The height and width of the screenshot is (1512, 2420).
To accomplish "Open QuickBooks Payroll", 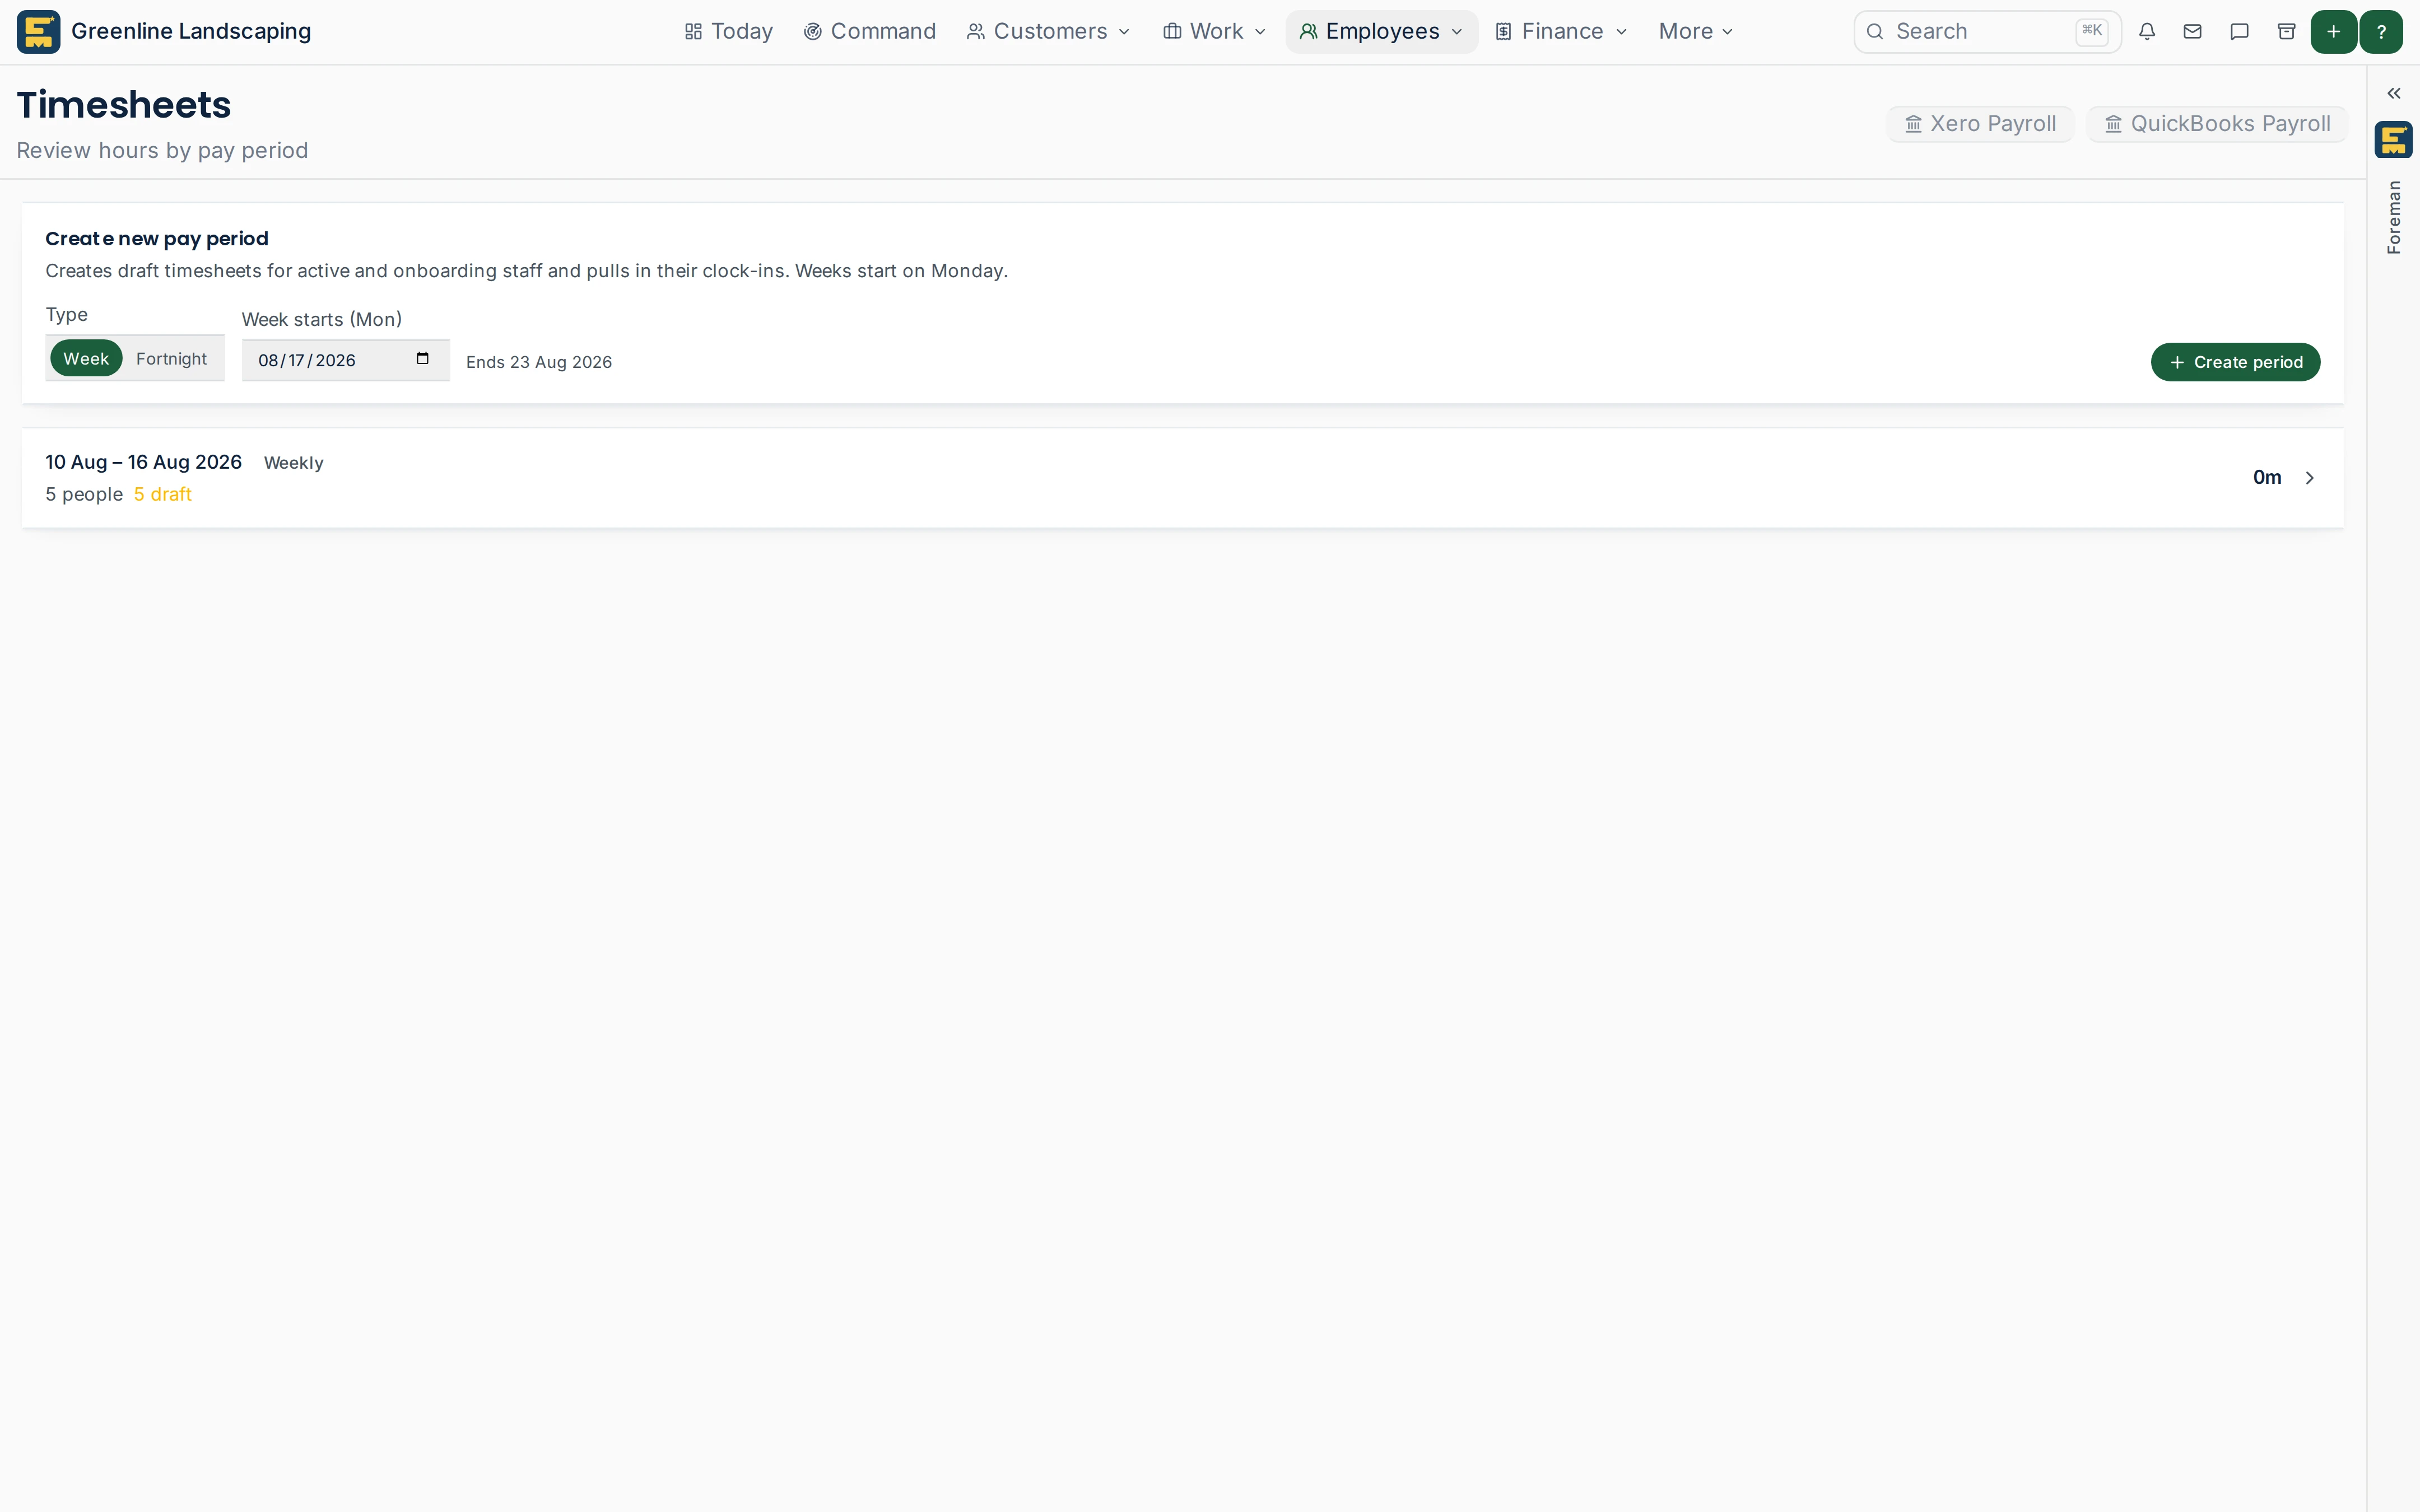I will [x=2217, y=124].
